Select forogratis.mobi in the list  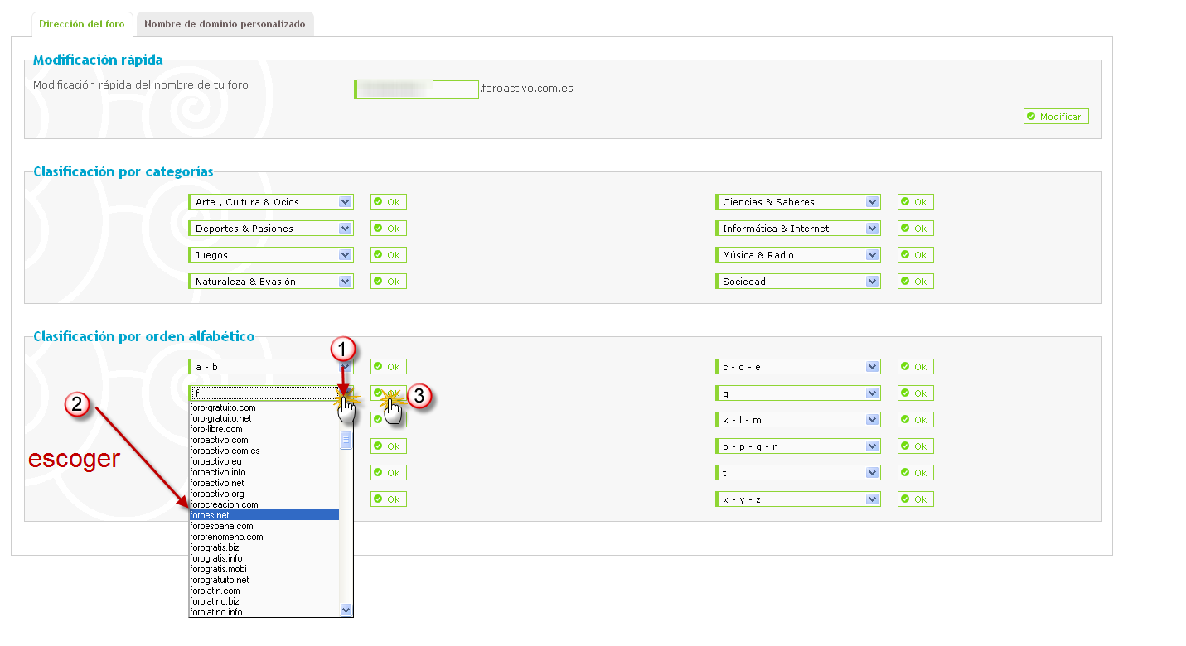[264, 569]
